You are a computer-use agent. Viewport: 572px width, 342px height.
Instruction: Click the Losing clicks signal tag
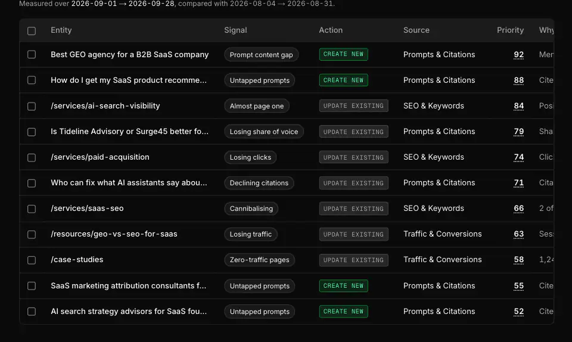[250, 157]
